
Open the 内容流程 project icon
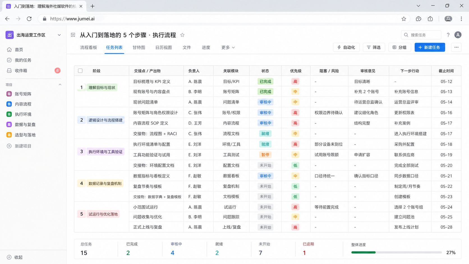9,104
